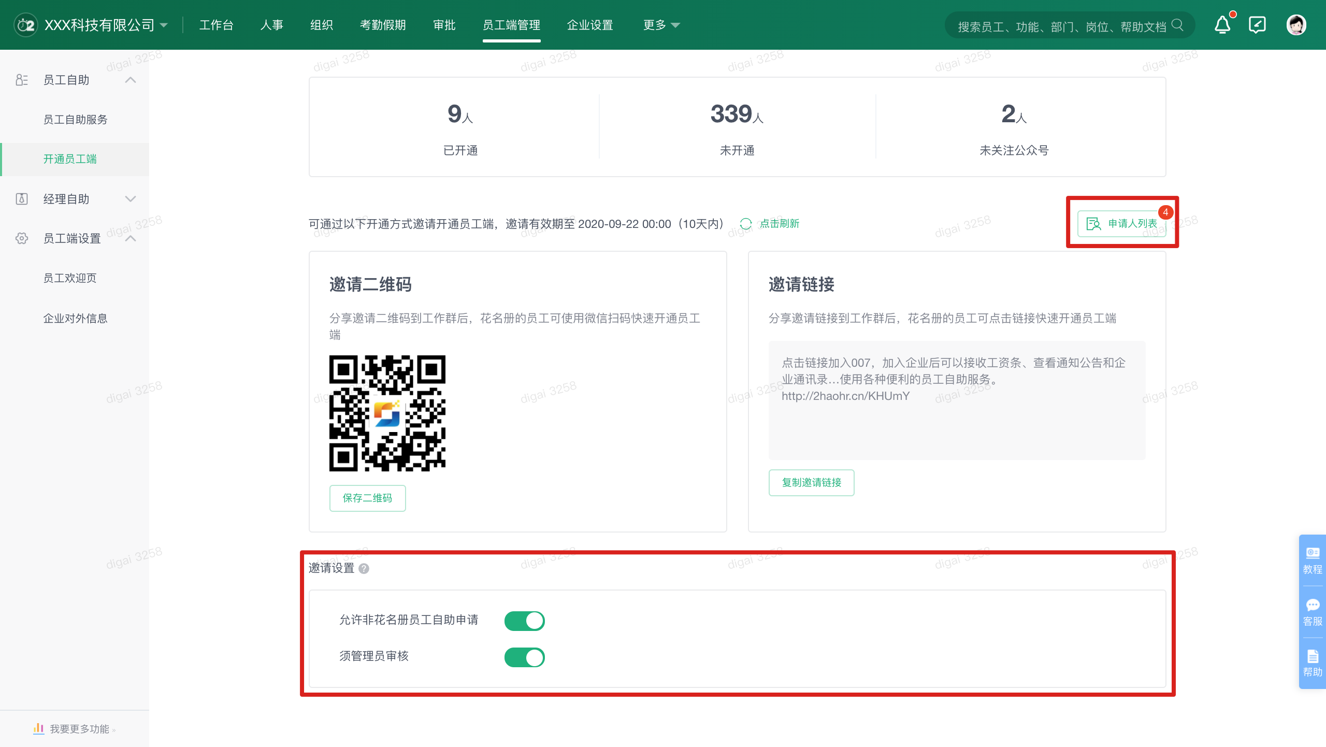Click the invitation QR code image

[387, 413]
